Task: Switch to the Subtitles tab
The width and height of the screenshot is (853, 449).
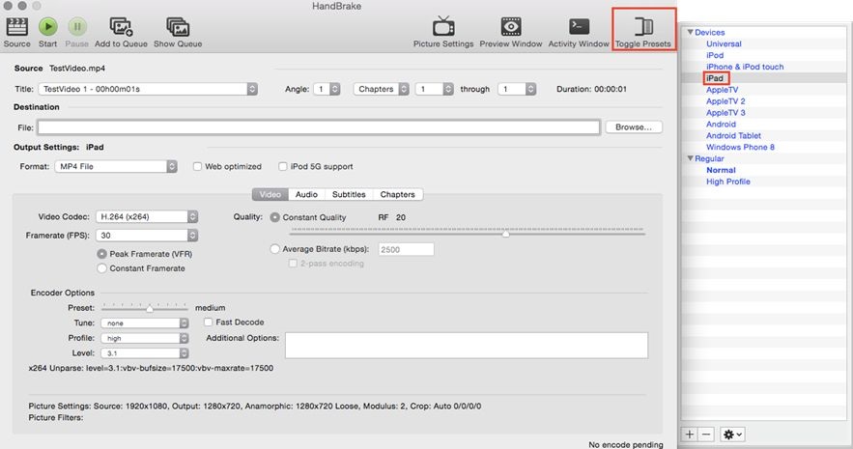Action: click(x=349, y=194)
